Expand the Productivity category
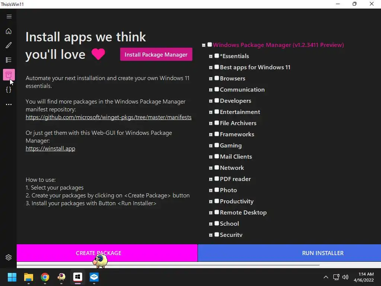Screen dimensions: 381x286 tap(211, 202)
